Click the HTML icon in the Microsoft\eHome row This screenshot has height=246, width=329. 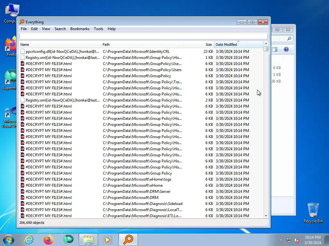pyautogui.click(x=22, y=185)
